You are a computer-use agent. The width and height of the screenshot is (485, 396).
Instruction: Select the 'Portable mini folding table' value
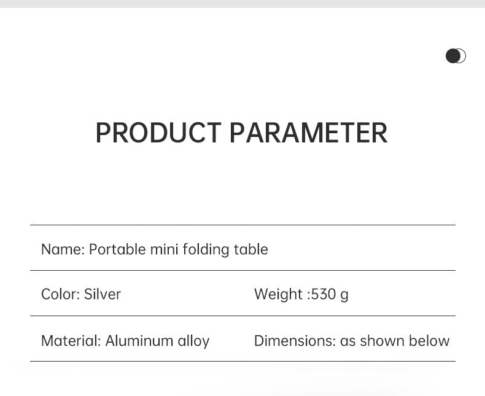click(x=179, y=249)
